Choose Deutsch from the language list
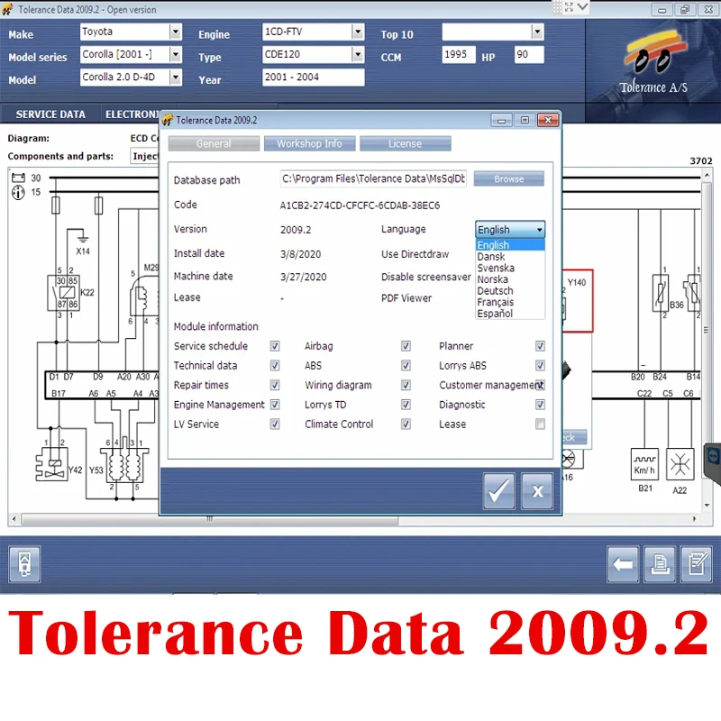This screenshot has width=721, height=721. [x=510, y=290]
